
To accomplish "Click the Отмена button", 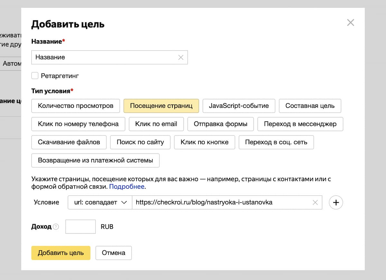I will pyautogui.click(x=114, y=253).
